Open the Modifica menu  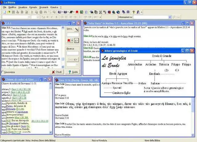click(x=12, y=7)
